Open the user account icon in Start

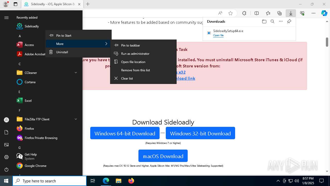pyautogui.click(x=6, y=120)
